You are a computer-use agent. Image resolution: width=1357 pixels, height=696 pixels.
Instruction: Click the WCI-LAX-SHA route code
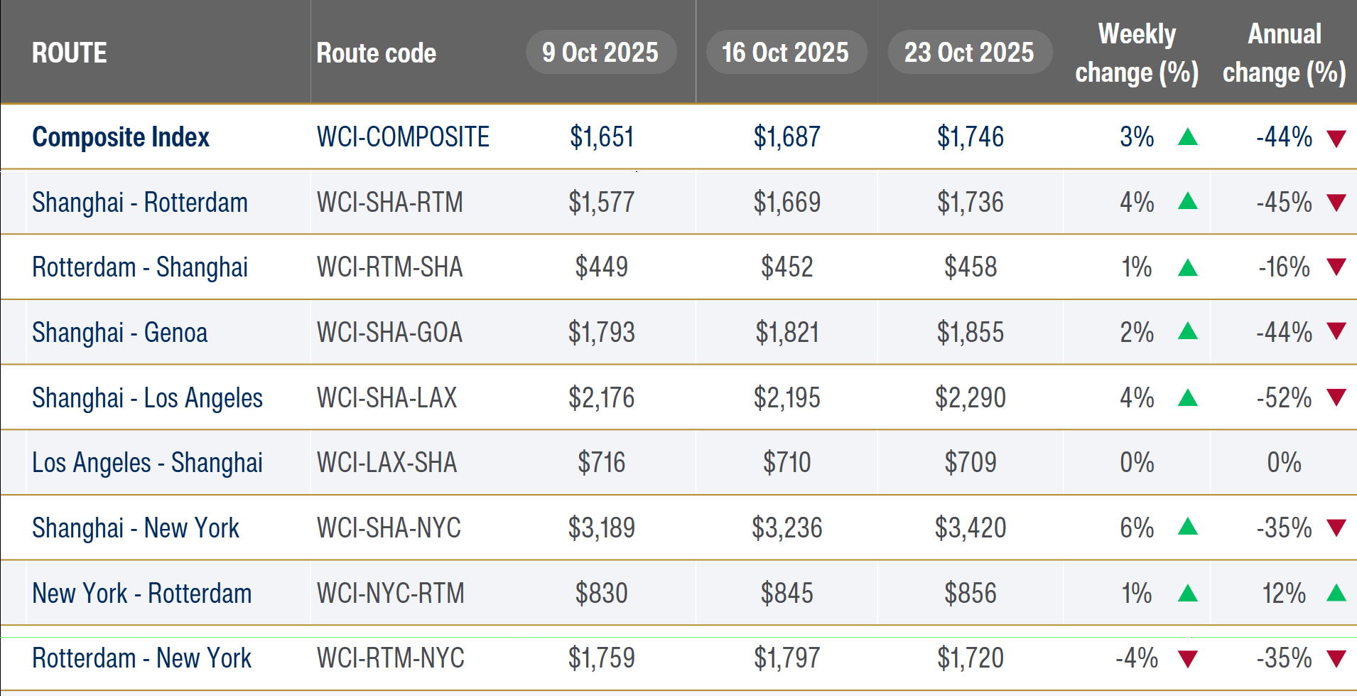coord(387,463)
